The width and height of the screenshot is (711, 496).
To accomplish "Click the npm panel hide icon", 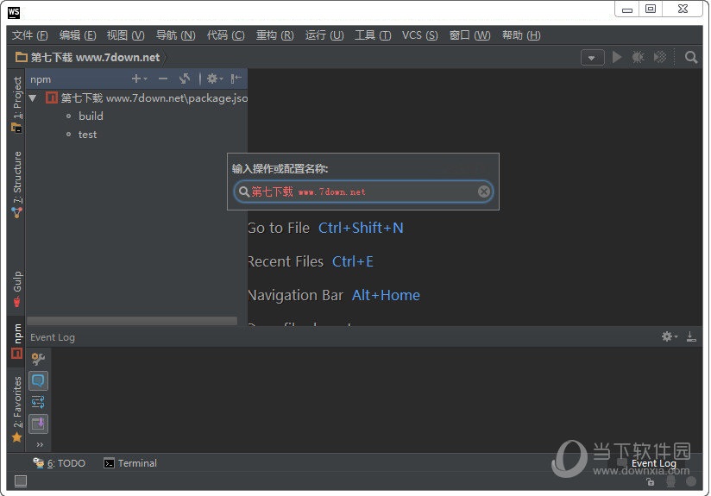I will click(236, 78).
